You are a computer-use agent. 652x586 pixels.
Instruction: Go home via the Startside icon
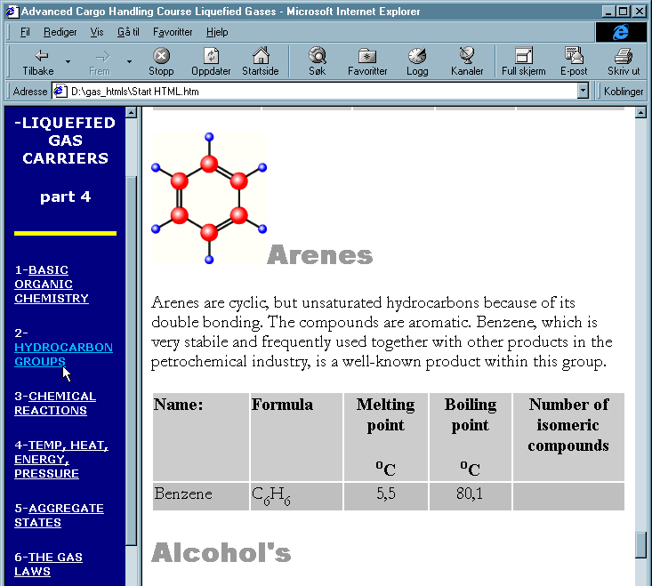(260, 60)
